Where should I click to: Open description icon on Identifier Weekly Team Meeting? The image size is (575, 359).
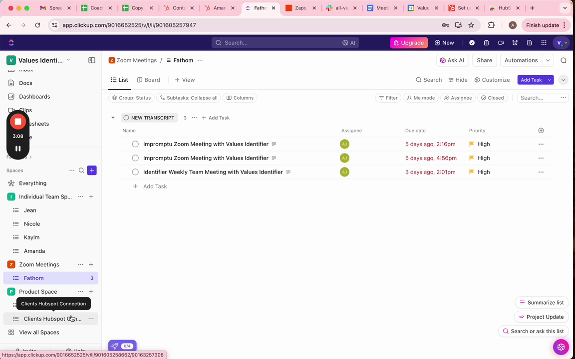point(288,172)
